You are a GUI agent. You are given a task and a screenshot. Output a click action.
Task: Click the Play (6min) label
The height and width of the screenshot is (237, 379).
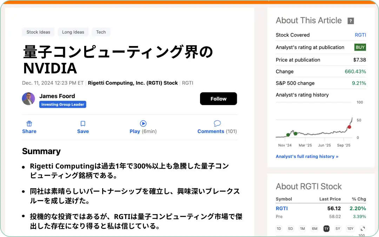click(143, 131)
